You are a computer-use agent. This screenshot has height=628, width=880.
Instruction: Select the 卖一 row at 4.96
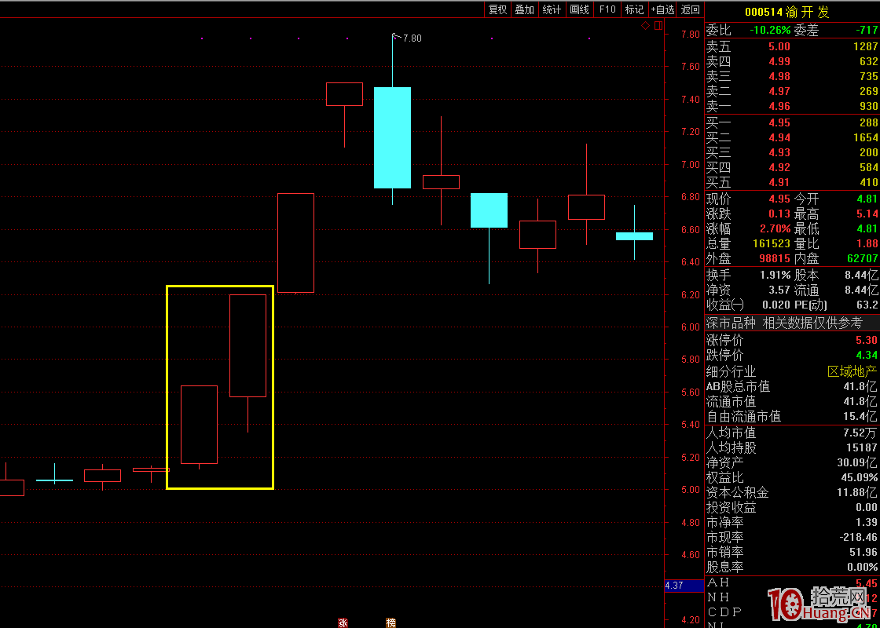792,107
